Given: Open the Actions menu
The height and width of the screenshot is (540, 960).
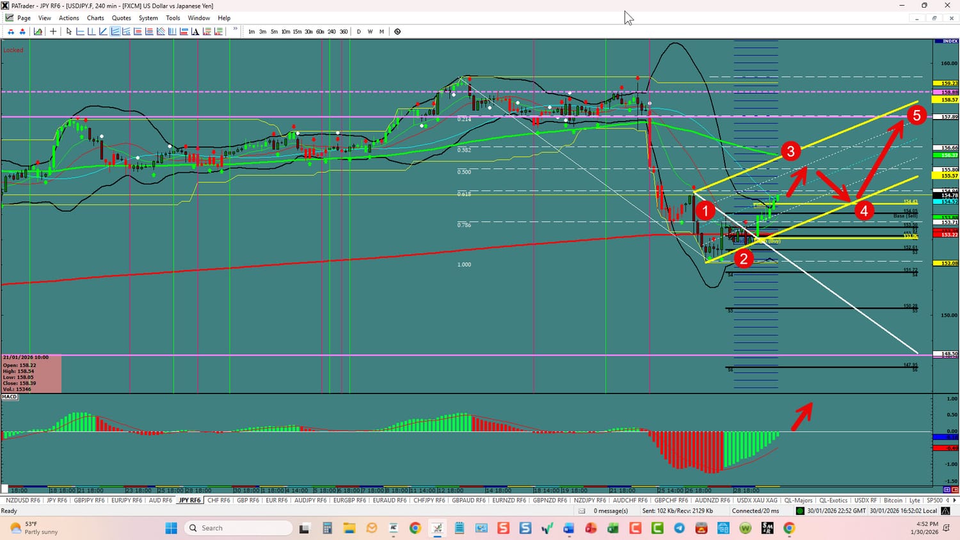Looking at the screenshot, I should [69, 18].
